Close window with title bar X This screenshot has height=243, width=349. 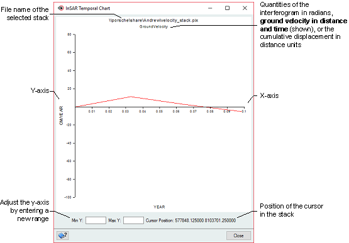(245, 8)
